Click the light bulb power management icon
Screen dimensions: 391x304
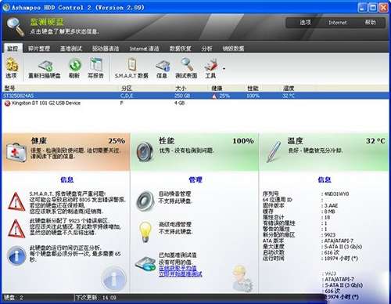145,231
